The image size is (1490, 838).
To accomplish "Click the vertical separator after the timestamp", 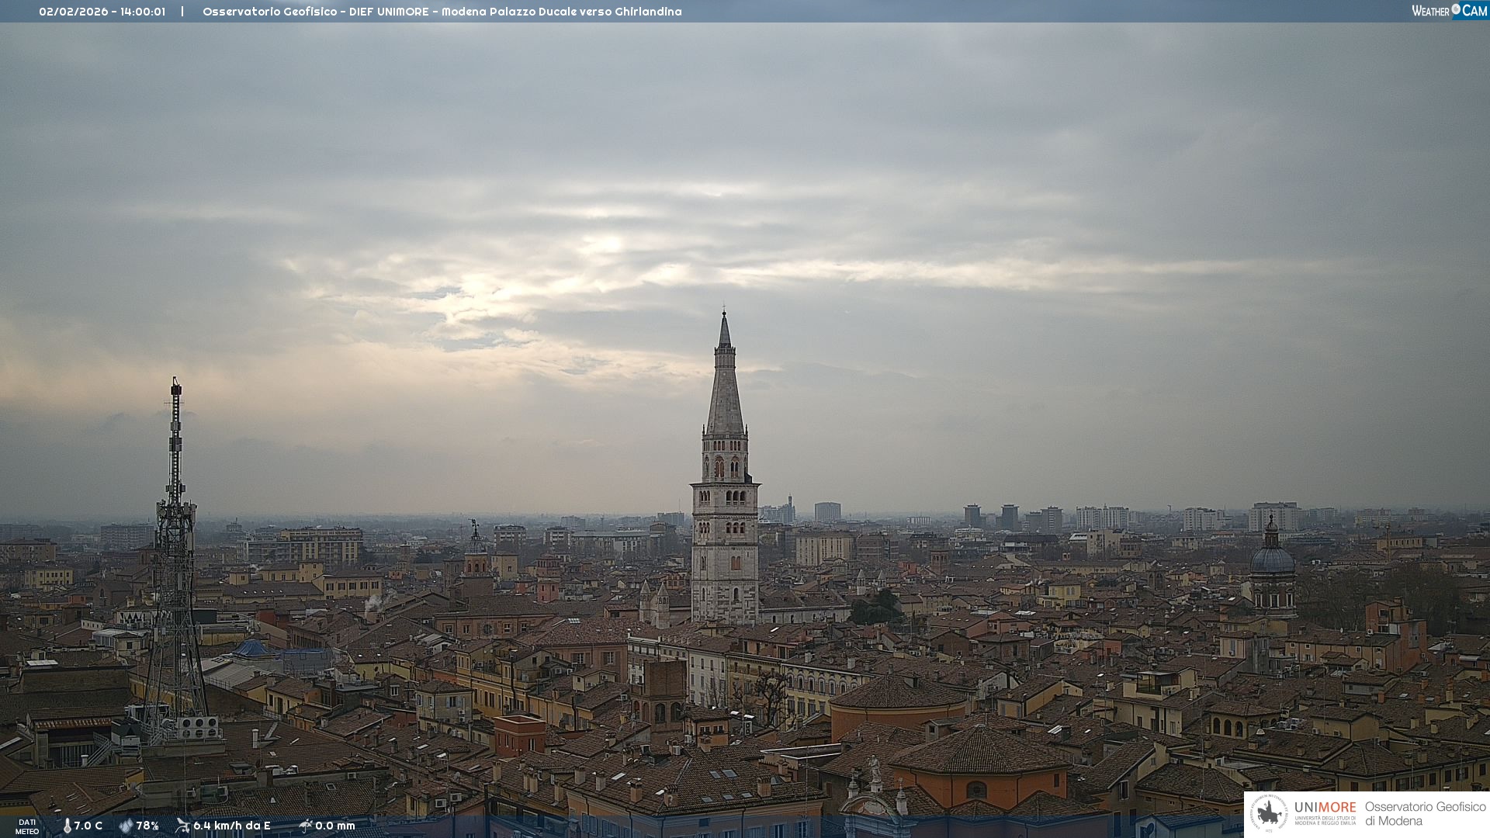I will 182,12.
